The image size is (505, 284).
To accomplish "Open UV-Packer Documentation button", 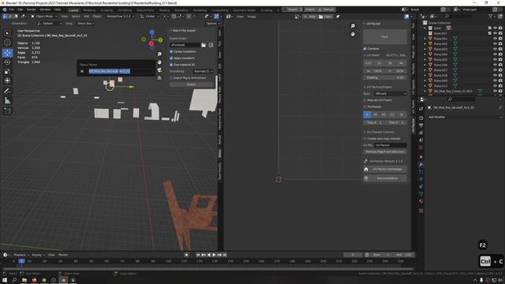I will (385, 178).
